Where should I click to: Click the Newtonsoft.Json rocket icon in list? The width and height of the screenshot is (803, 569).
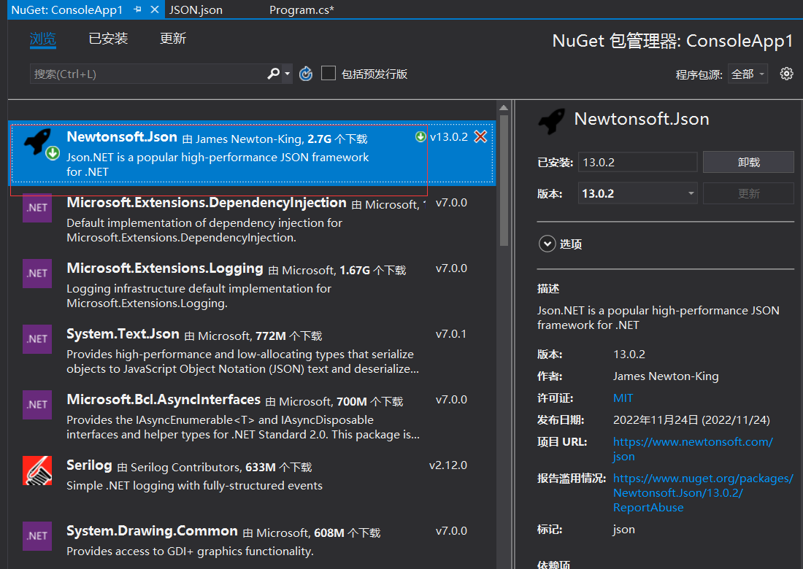coord(38,142)
